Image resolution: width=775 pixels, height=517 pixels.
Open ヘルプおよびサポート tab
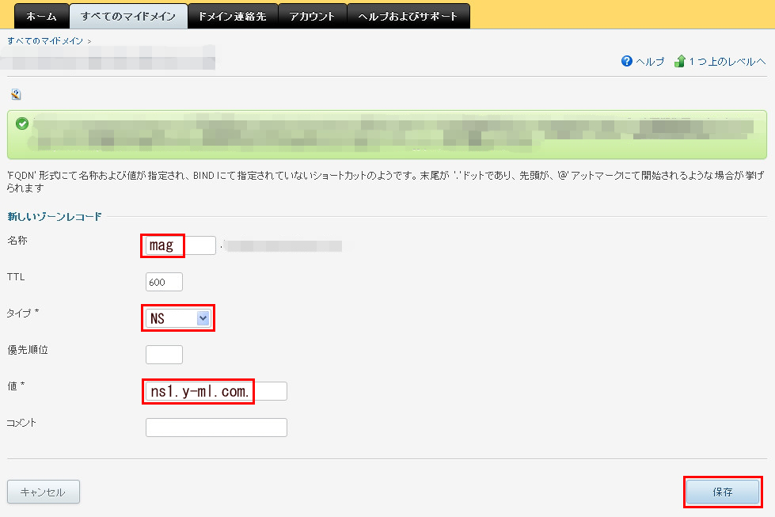[x=408, y=17]
